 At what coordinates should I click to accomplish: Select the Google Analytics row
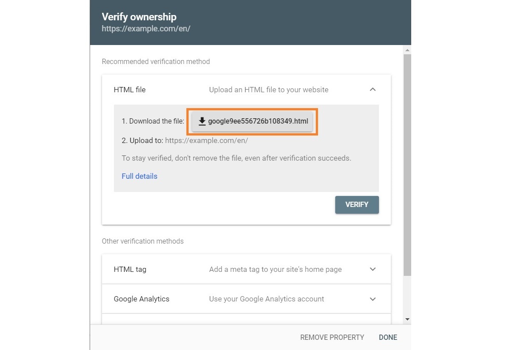pos(246,299)
